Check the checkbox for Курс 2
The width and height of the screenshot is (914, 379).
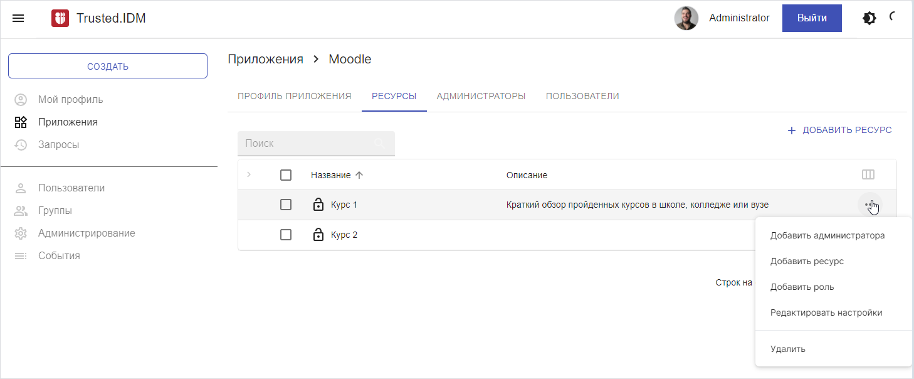(x=286, y=235)
